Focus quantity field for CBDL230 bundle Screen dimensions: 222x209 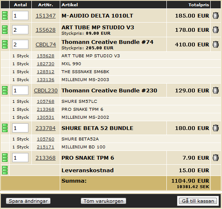(20, 90)
